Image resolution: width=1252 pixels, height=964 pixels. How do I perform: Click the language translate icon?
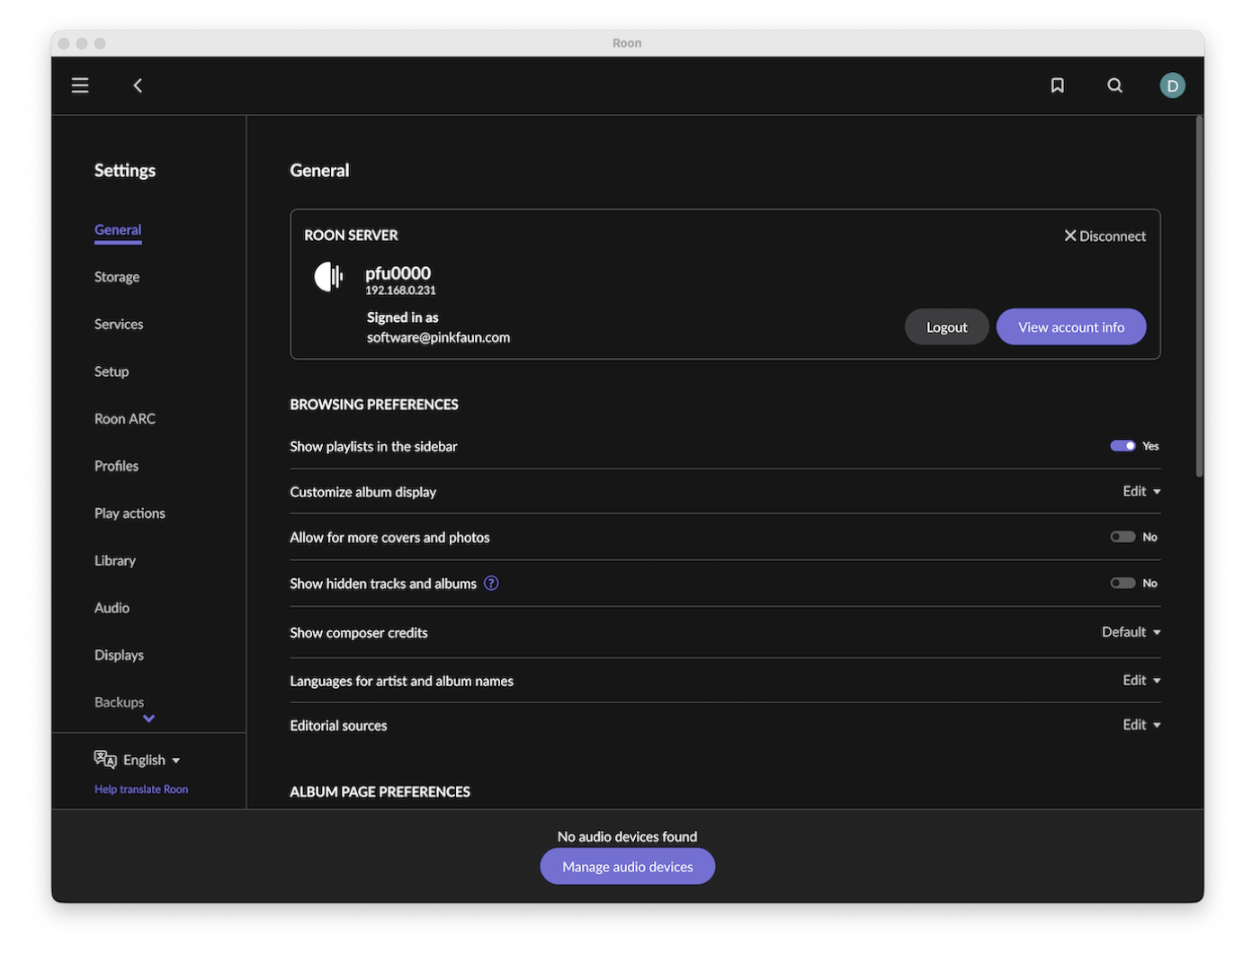click(105, 760)
